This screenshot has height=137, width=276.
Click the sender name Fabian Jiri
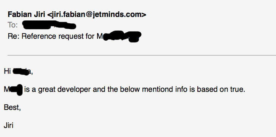[26, 15]
